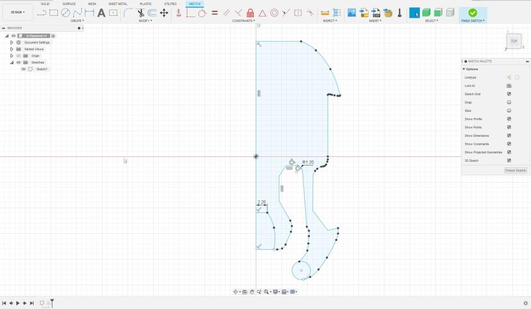Click the Insert Image canvas icon
Image resolution: width=531 pixels, height=309 pixels.
tap(352, 13)
